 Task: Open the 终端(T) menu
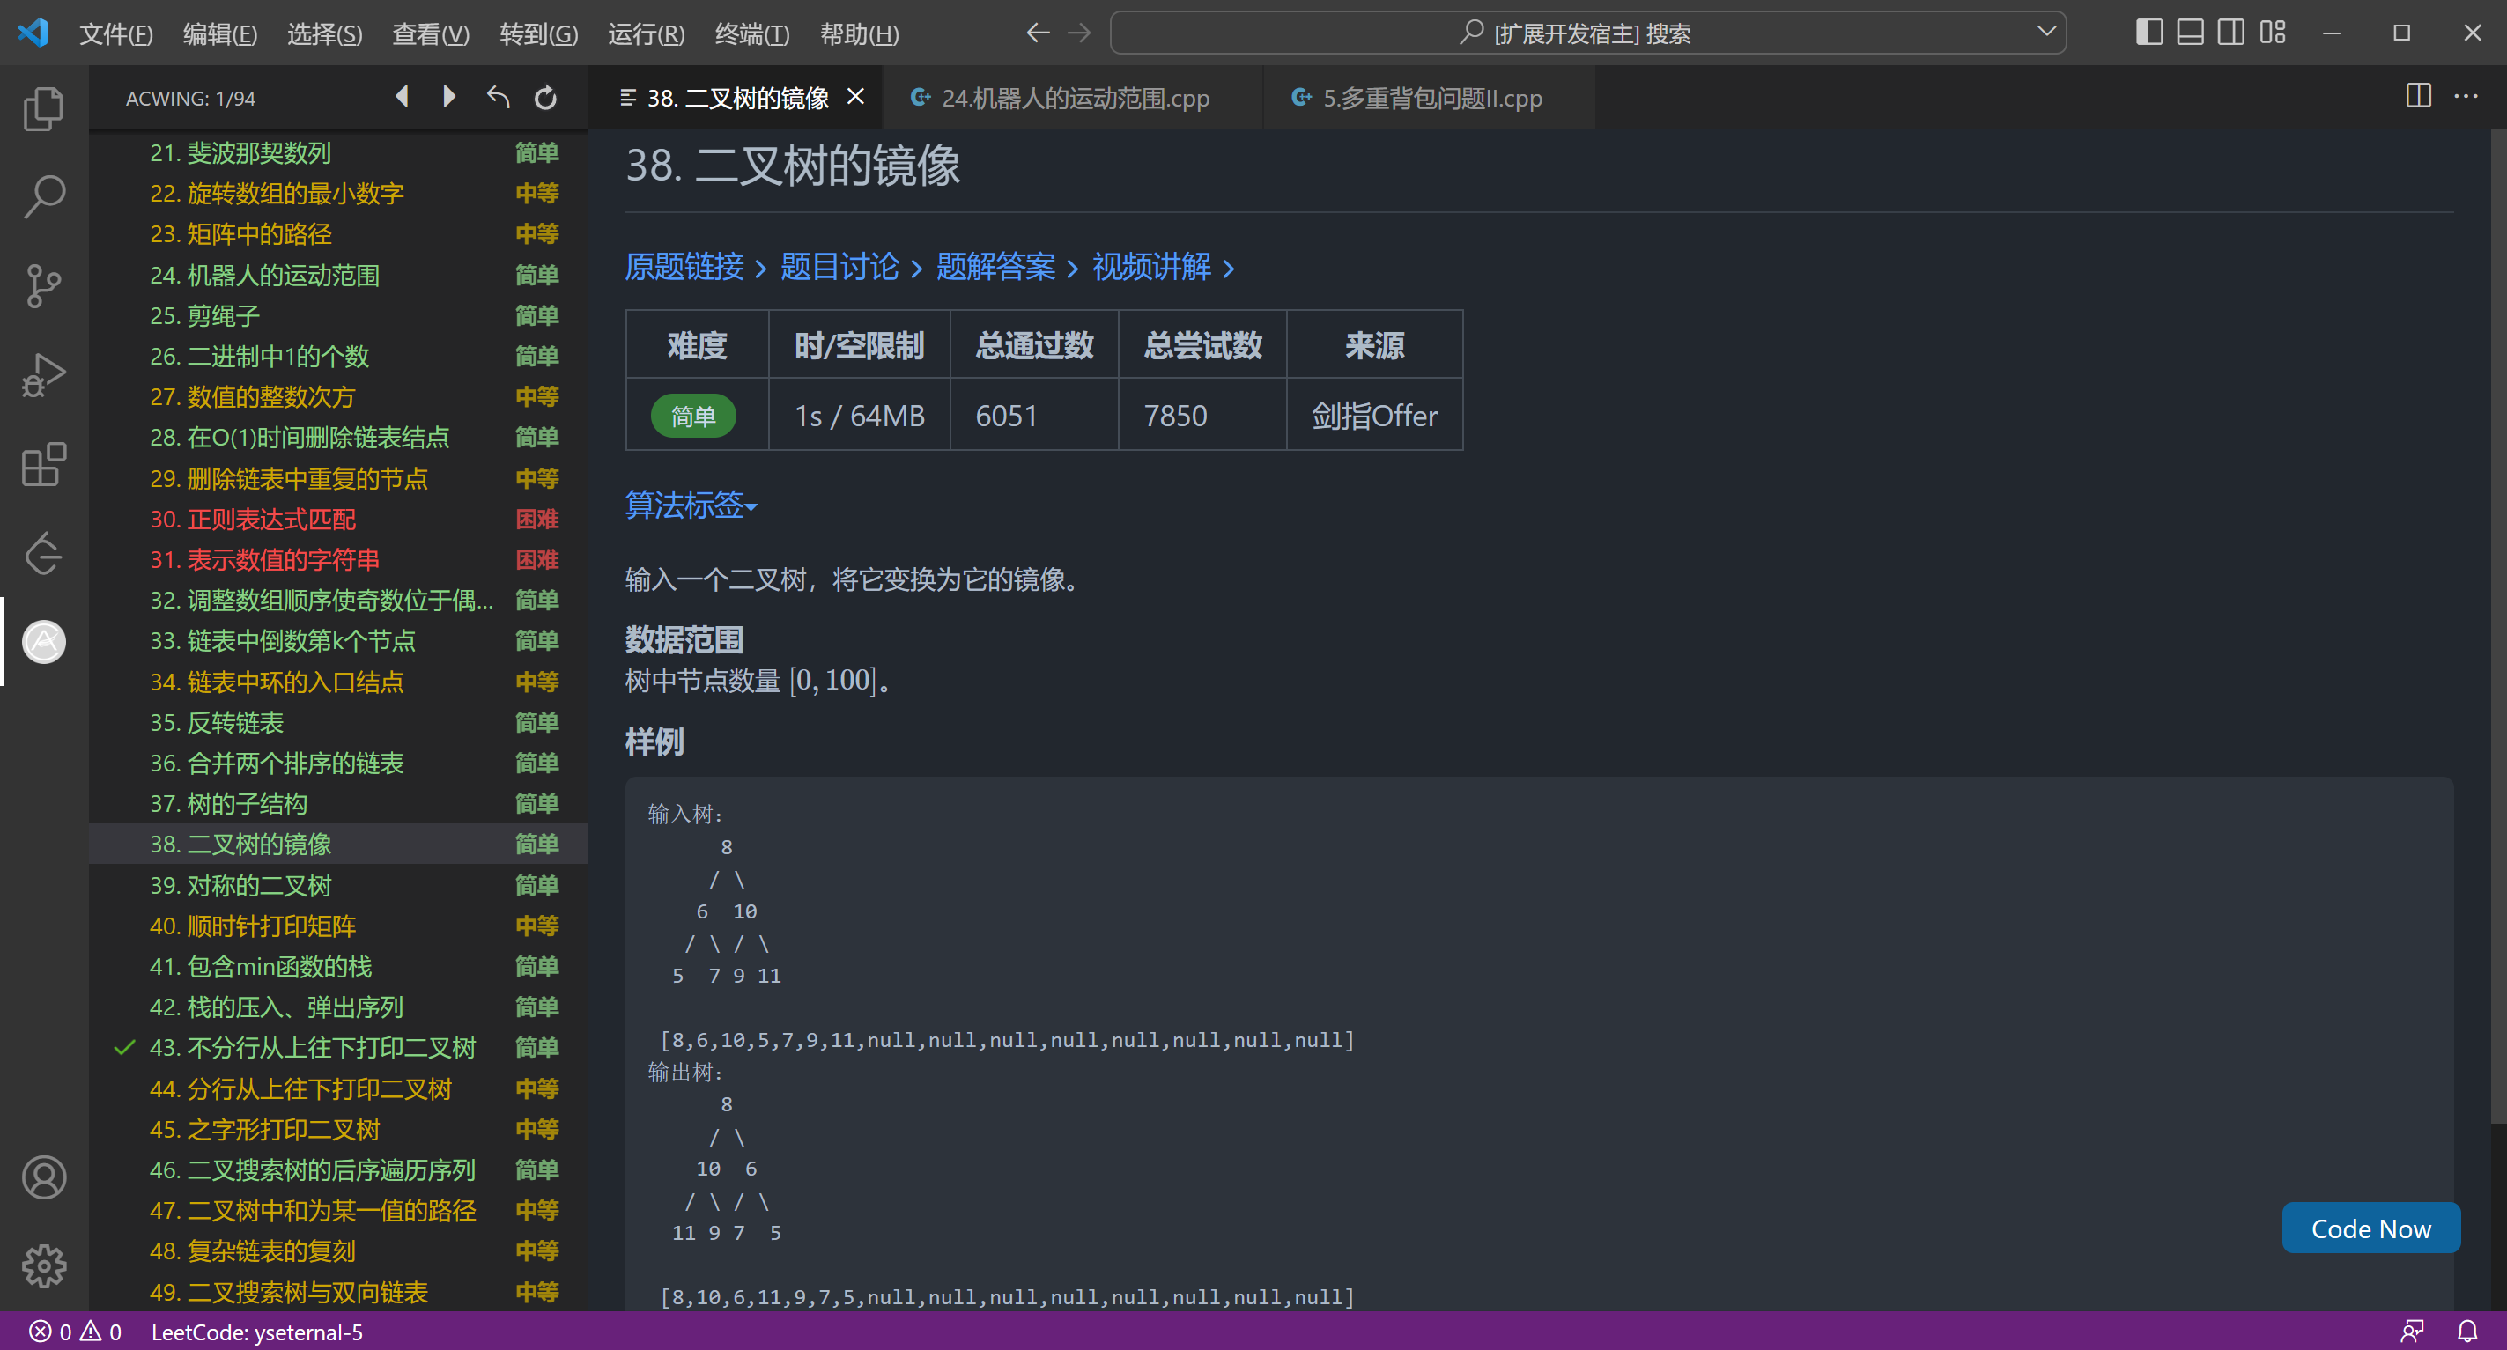(x=751, y=34)
